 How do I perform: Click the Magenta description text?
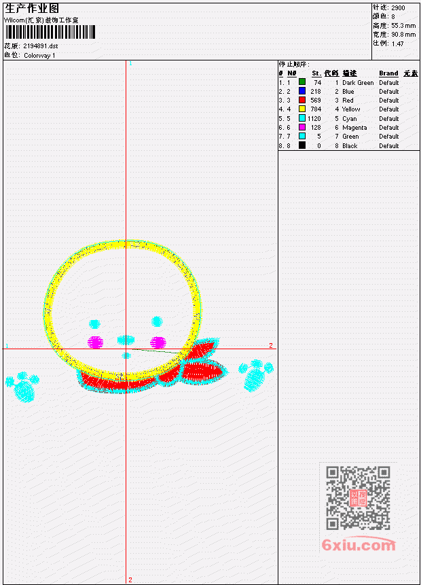[354, 128]
